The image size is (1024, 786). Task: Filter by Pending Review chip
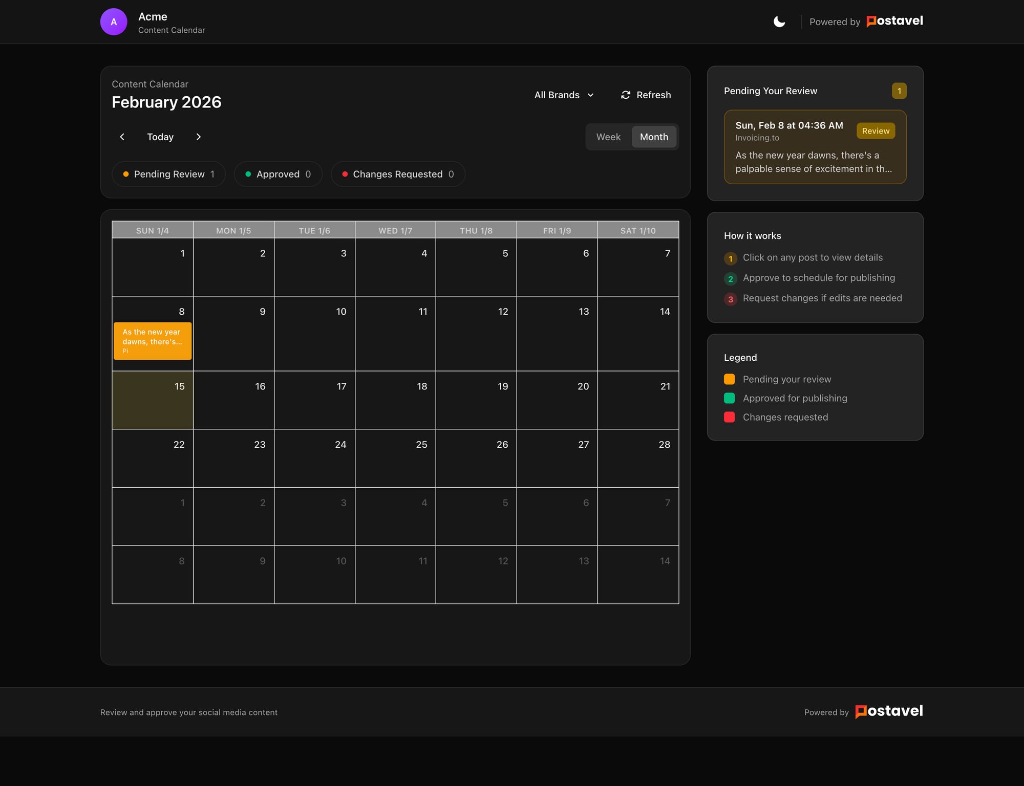pyautogui.click(x=169, y=174)
